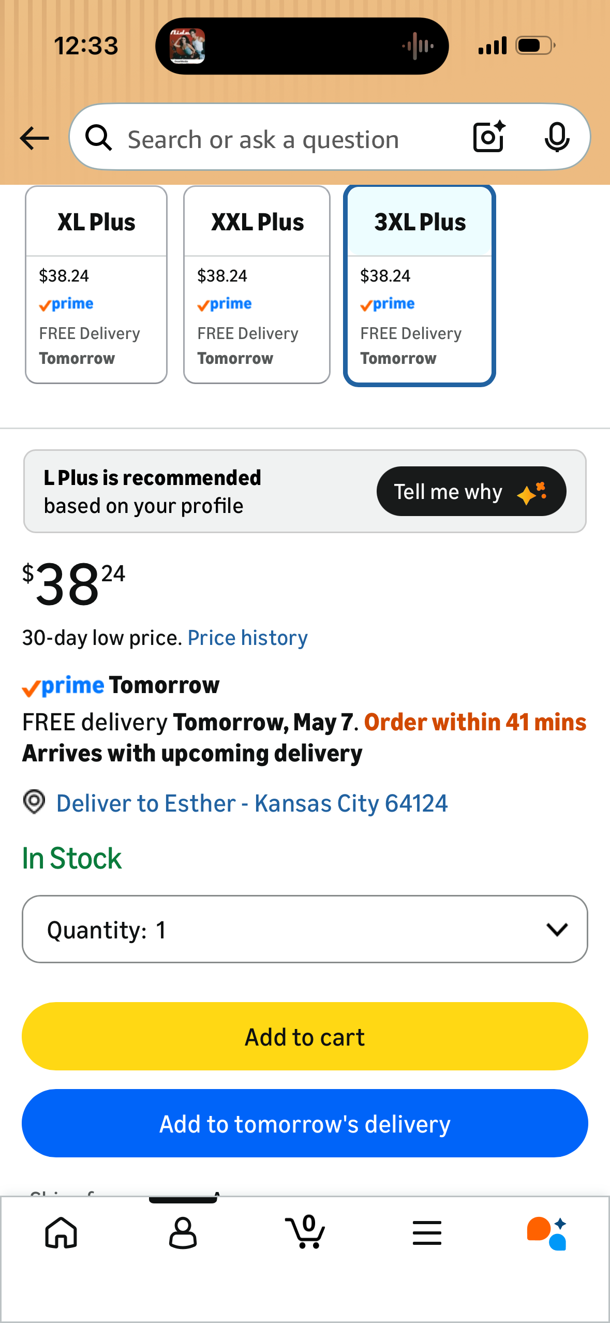
Task: Select the XXL Plus size option
Action: tap(257, 285)
